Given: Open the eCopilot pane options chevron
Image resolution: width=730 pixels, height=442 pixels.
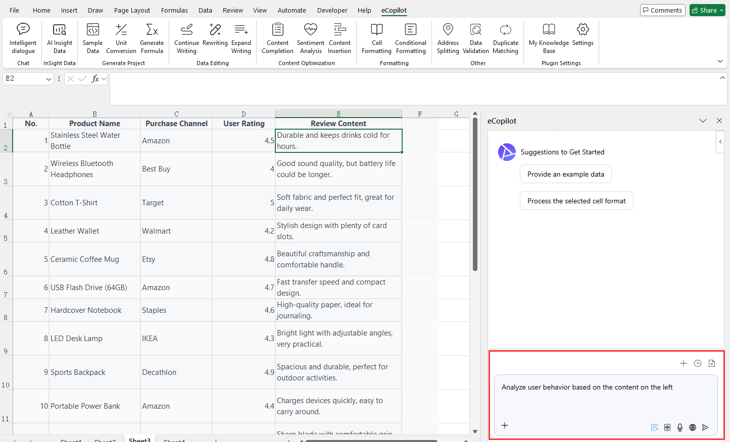Looking at the screenshot, I should pos(703,121).
